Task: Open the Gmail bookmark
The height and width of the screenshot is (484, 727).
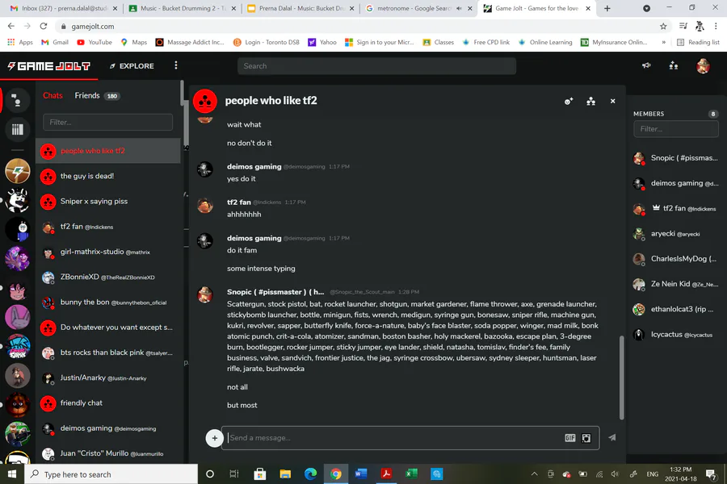Action: [55, 42]
